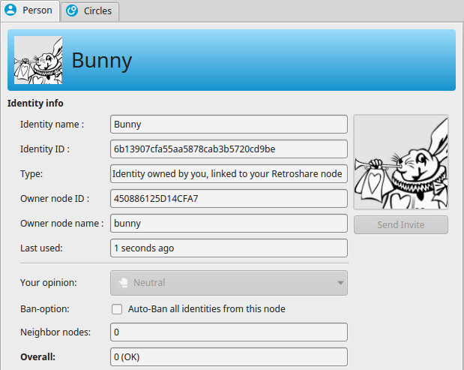Click the small Bunny avatar in the banner

(x=38, y=60)
